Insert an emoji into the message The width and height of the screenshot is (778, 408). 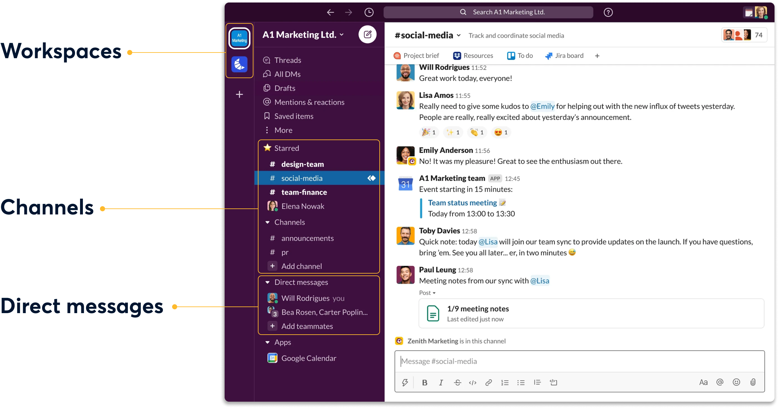736,382
